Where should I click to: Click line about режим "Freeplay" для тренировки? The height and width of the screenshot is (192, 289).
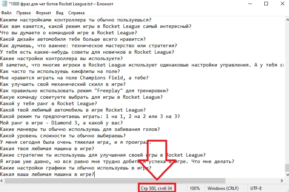point(84,91)
